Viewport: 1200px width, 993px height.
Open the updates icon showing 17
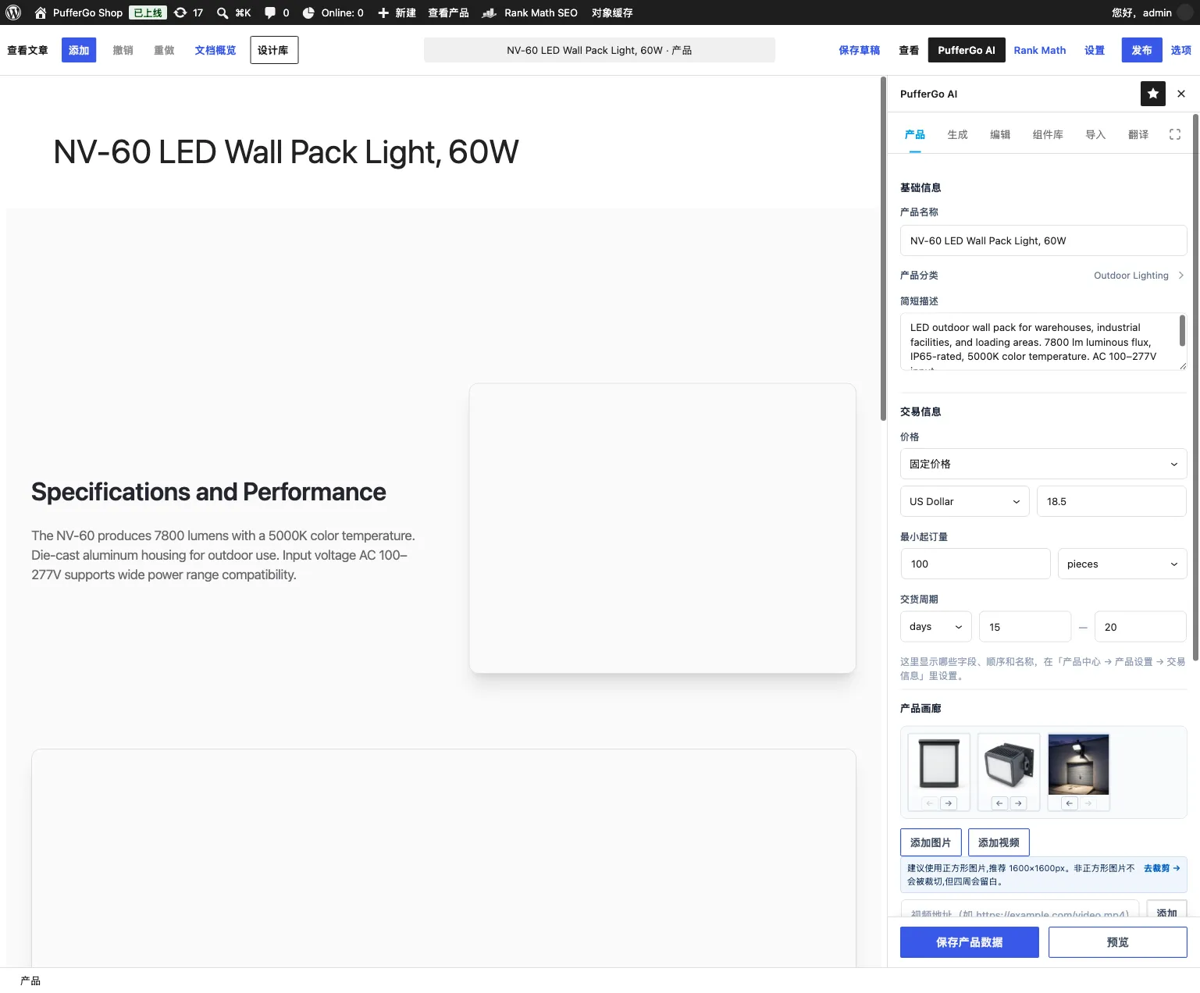pyautogui.click(x=180, y=12)
